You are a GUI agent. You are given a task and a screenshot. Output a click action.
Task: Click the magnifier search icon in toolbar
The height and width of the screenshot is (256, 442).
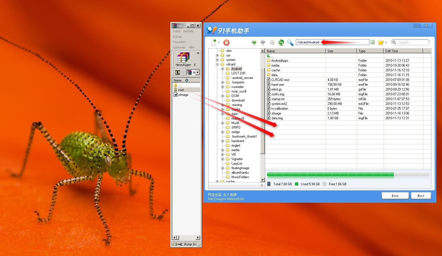[x=290, y=43]
